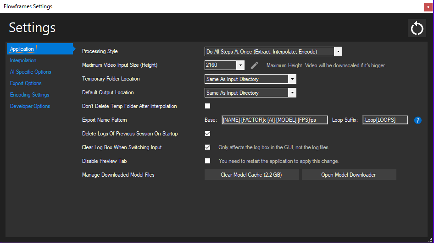Close the Flowframes Settings window
434x243 pixels.
pyautogui.click(x=428, y=7)
